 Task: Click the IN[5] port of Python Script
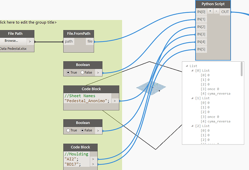point(201,49)
